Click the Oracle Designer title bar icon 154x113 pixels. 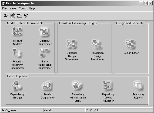tap(3, 3)
